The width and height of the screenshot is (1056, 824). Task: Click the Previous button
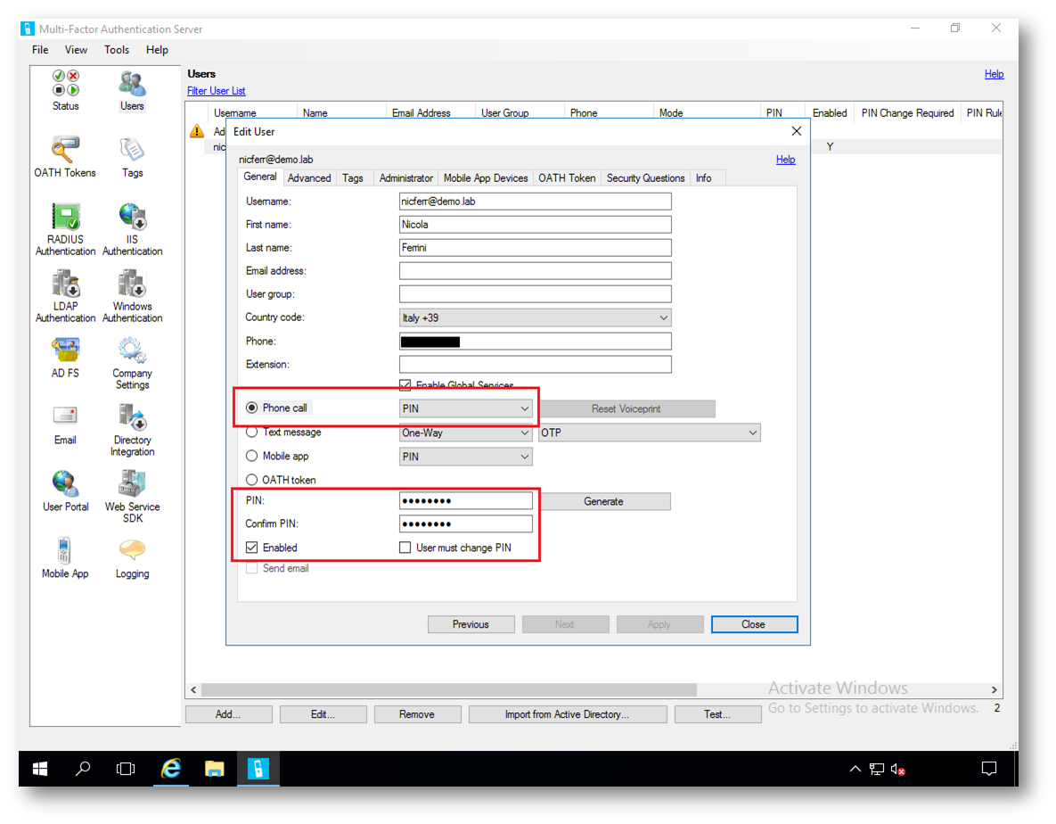471,624
